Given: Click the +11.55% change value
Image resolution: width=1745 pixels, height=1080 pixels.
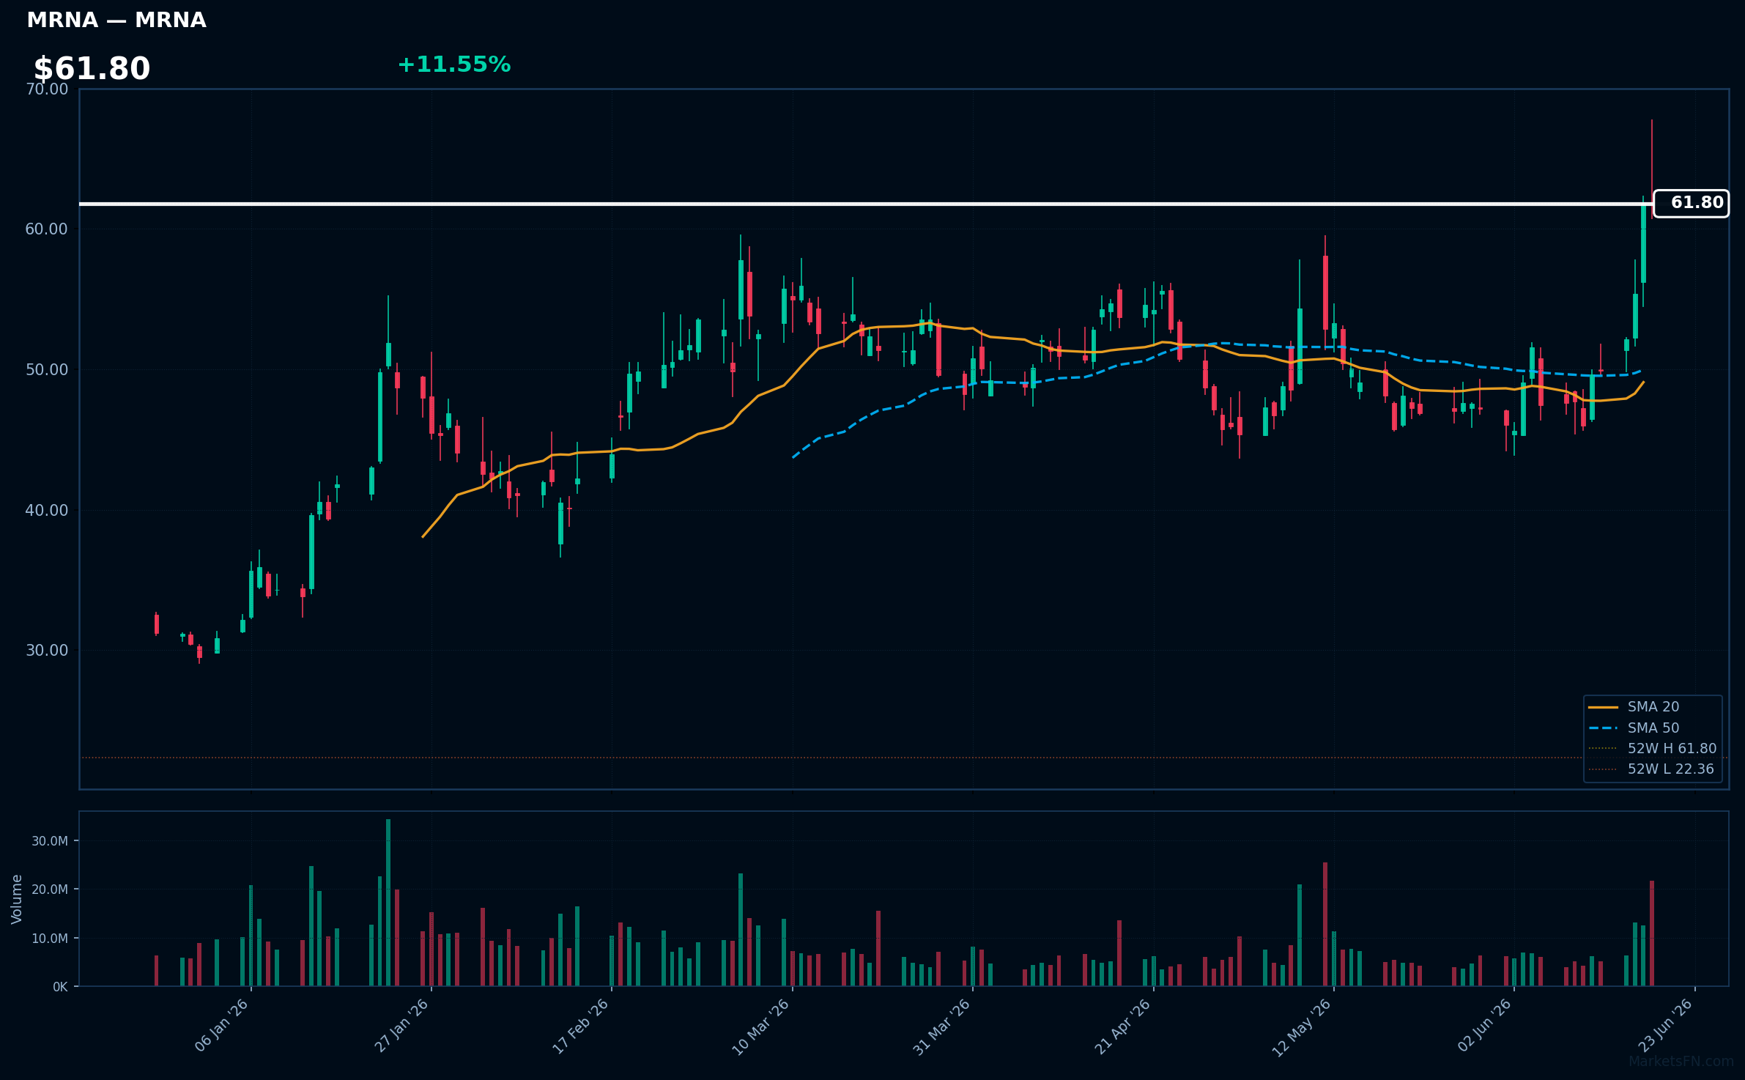Looking at the screenshot, I should pyautogui.click(x=454, y=64).
